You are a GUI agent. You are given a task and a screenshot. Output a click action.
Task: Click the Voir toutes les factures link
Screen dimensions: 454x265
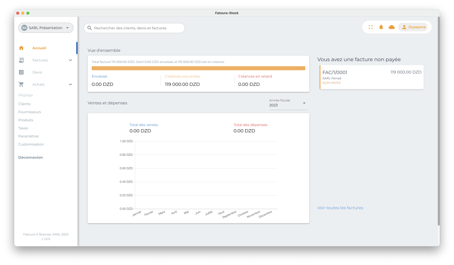click(340, 208)
